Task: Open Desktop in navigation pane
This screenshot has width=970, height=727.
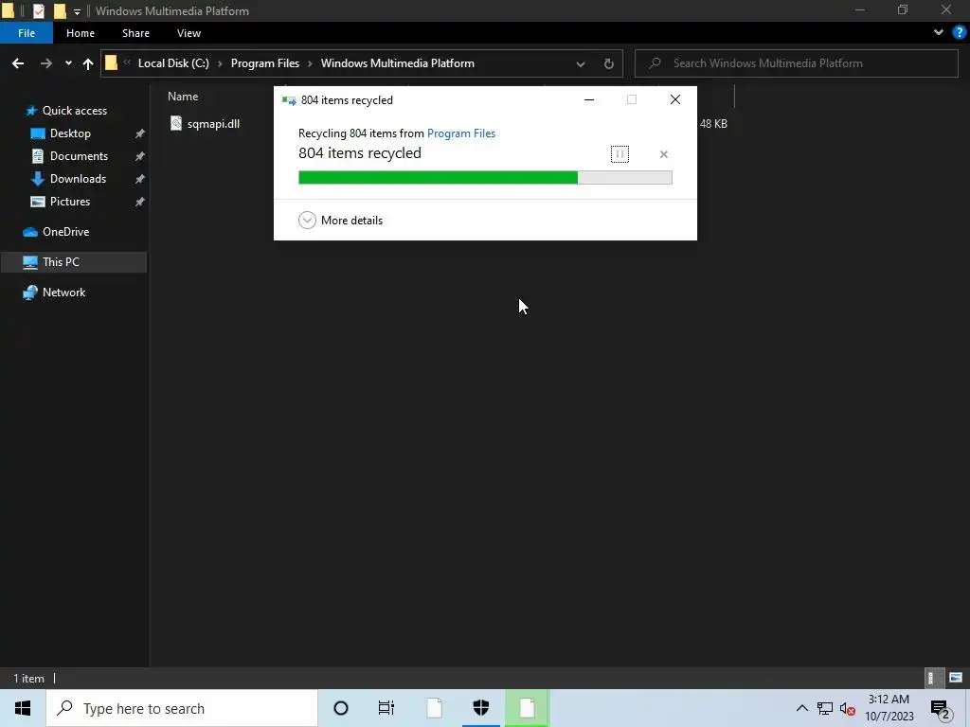Action: [70, 133]
